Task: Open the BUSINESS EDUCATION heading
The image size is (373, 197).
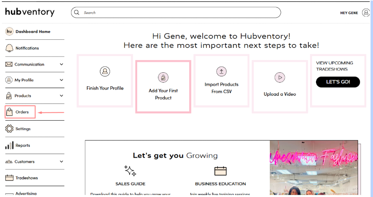Action: pos(220,184)
